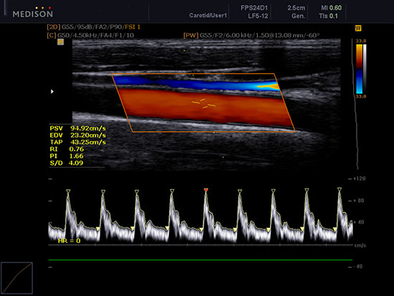Click the LF5-12 probe label
Image resolution: width=394 pixels, height=296 pixels.
pyautogui.click(x=258, y=16)
